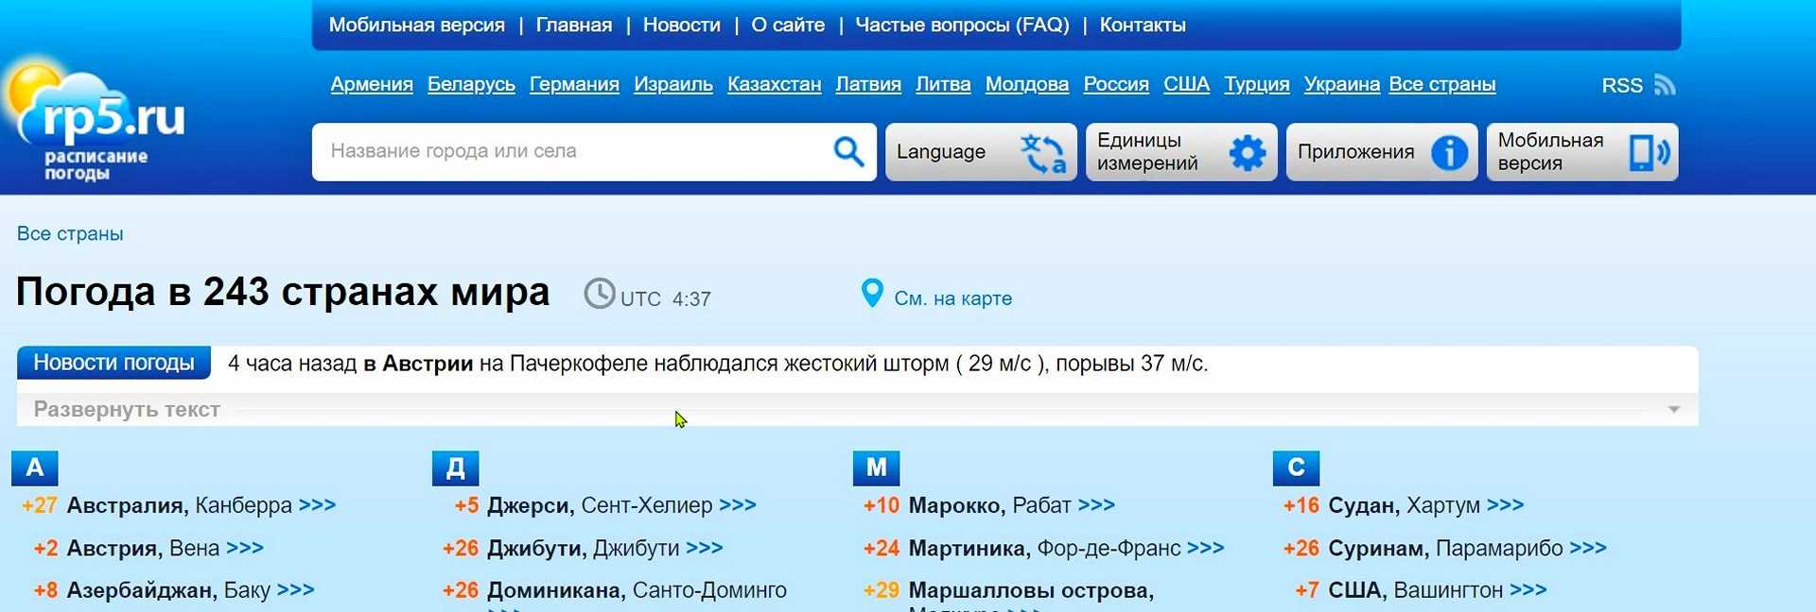Click the mobile version phone icon
Image resolution: width=1816 pixels, height=612 pixels.
pos(1649,152)
